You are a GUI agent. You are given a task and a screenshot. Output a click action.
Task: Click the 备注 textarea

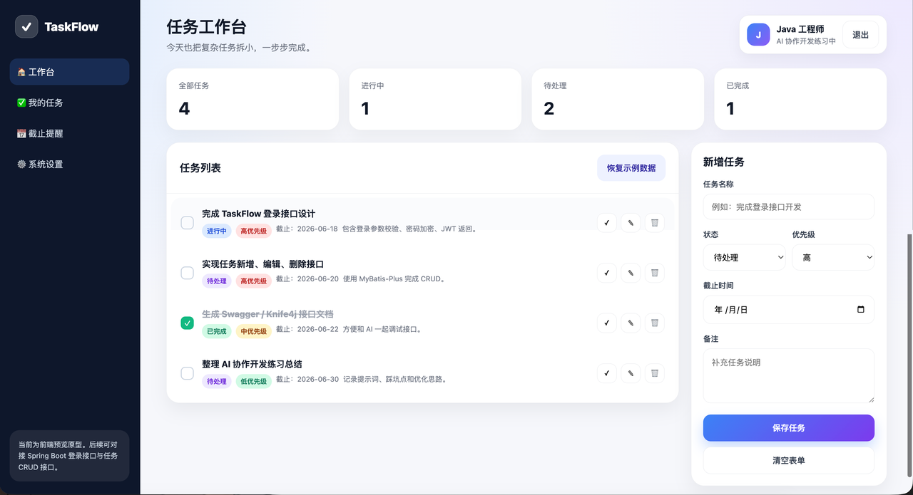tap(789, 376)
